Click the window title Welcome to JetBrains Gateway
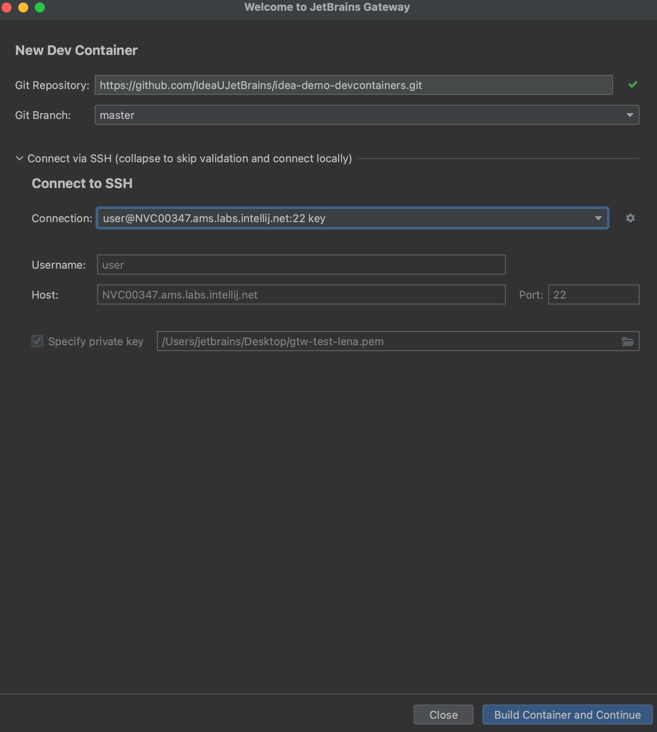This screenshot has height=732, width=657. pos(327,7)
